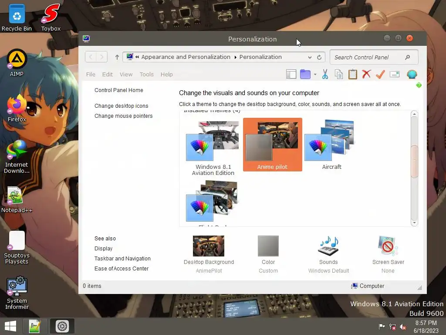Launch Firefox from the desktop
Viewport: 446px width, 335px height.
click(x=17, y=108)
